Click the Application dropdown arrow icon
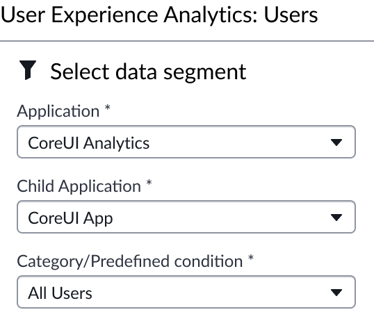This screenshot has height=335, width=374. tap(336, 142)
